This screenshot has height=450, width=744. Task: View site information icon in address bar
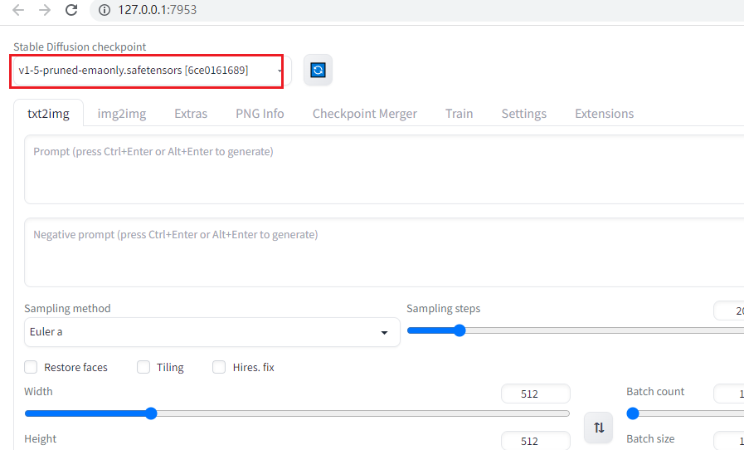pos(105,10)
